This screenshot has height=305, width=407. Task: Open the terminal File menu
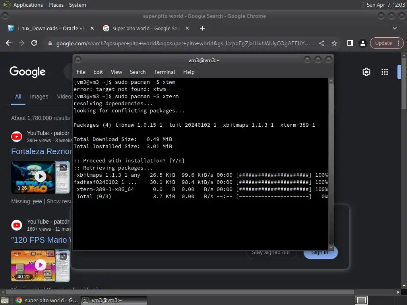(x=81, y=72)
